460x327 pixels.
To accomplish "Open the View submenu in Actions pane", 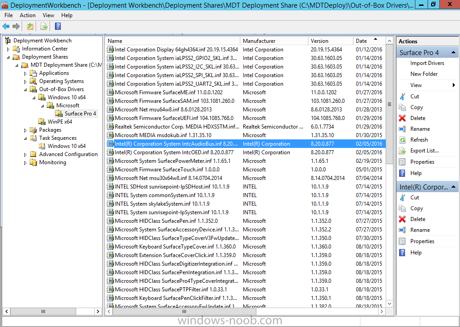I will coord(433,85).
